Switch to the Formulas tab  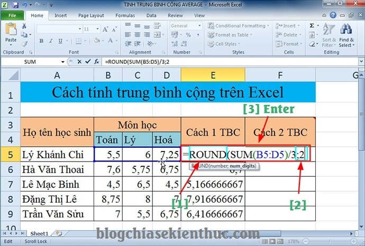pyautogui.click(x=125, y=15)
